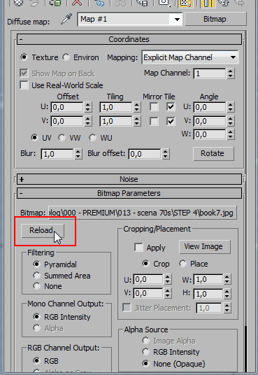Viewport: 258px width, 375px height.
Task: Select the WU radio button
Action: (x=92, y=138)
